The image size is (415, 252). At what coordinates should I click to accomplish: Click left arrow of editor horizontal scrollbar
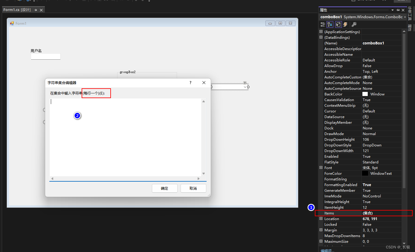point(52,179)
